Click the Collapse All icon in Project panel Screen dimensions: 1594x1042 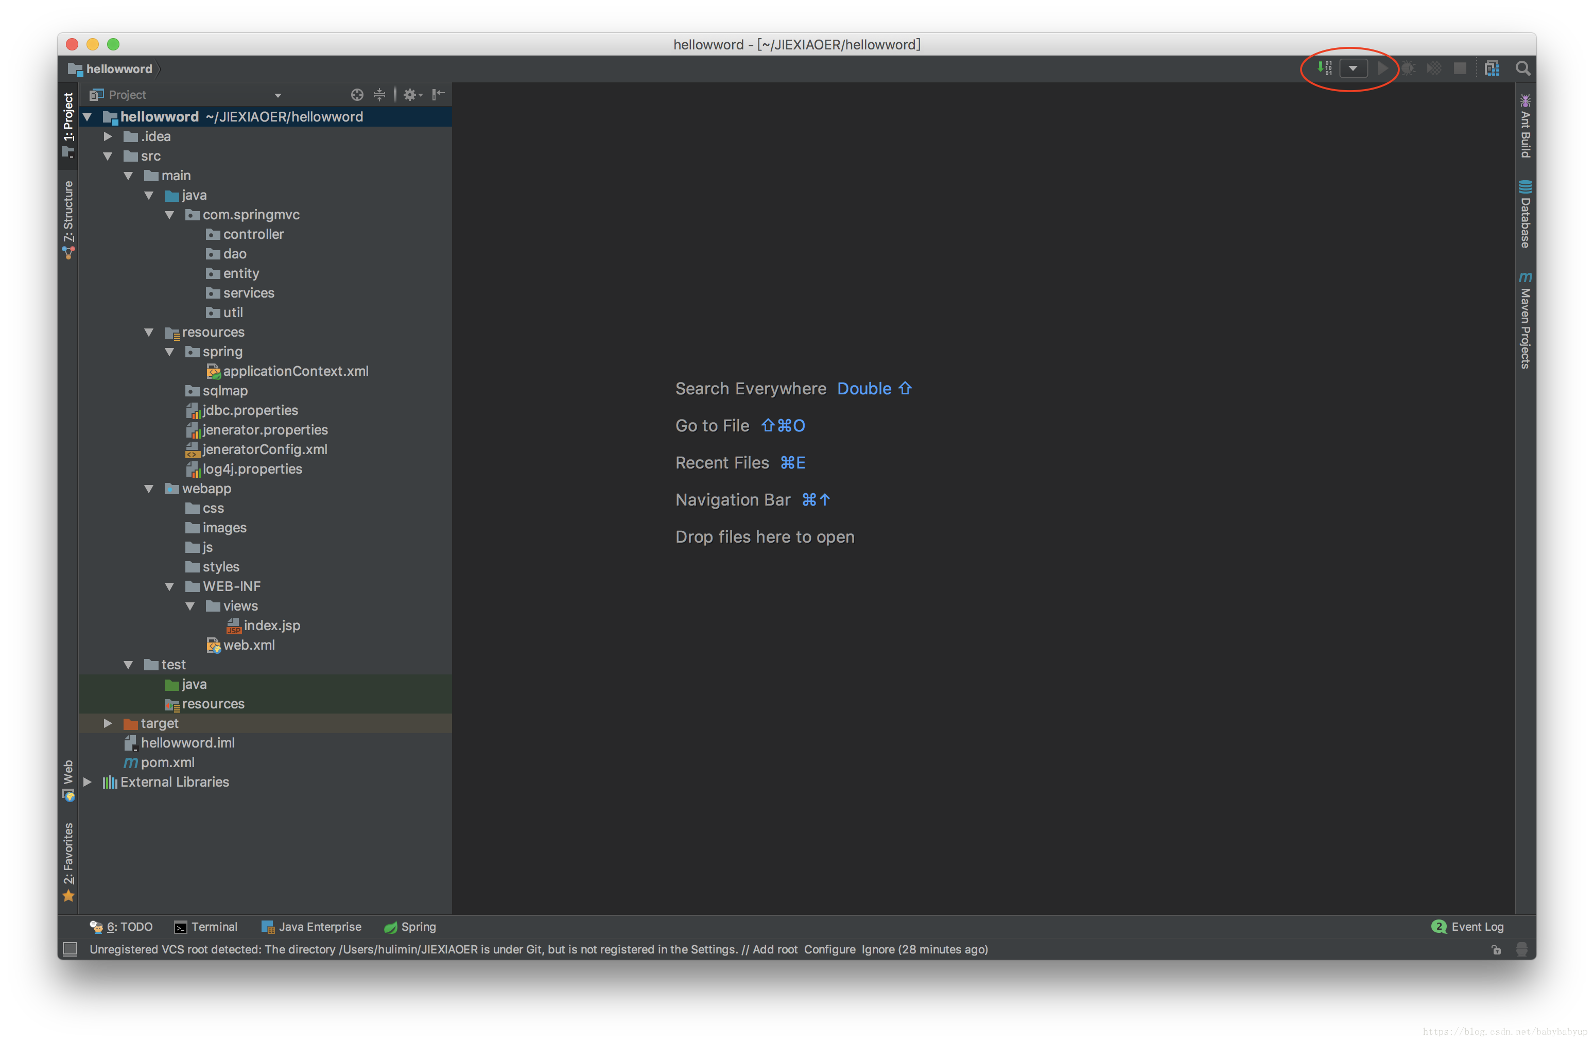379,94
